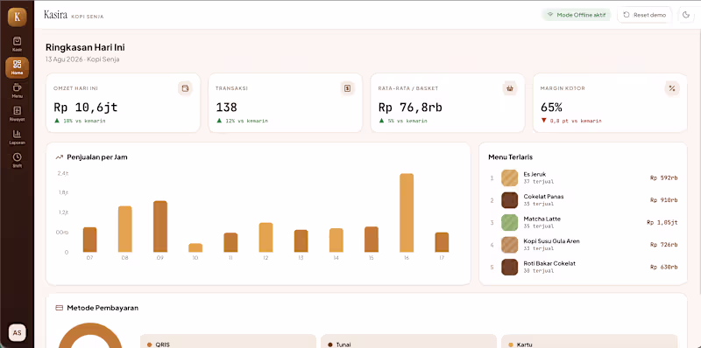The image size is (701, 348).
Task: Open the Kasir sidebar item
Action: pyautogui.click(x=17, y=45)
